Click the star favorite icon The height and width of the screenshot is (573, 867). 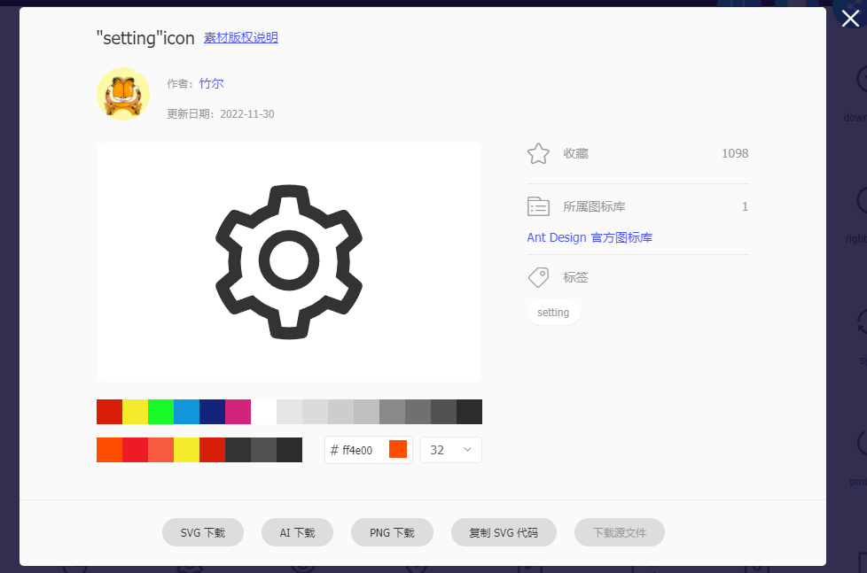coord(538,153)
